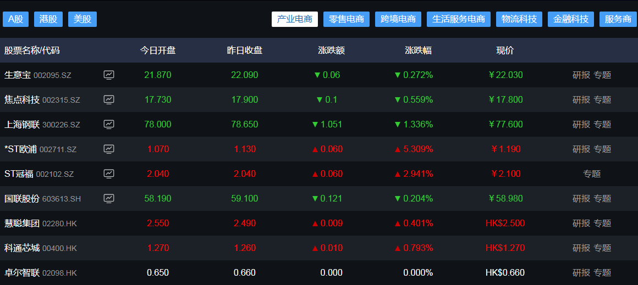Open 专题 link for ST冠福
This screenshot has height=285, width=638.
coord(592,174)
